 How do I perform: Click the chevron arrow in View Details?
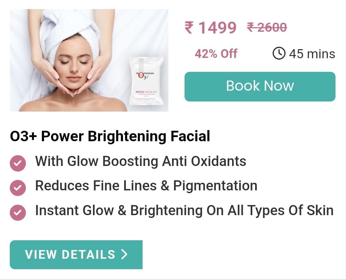point(124,255)
